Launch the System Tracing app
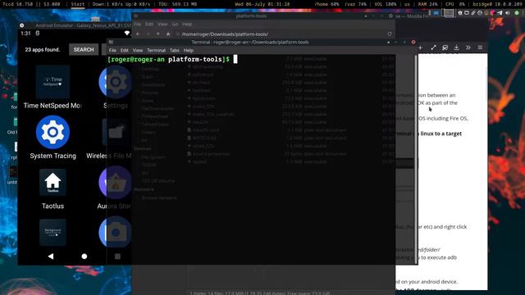The height and width of the screenshot is (295, 525). click(52, 138)
